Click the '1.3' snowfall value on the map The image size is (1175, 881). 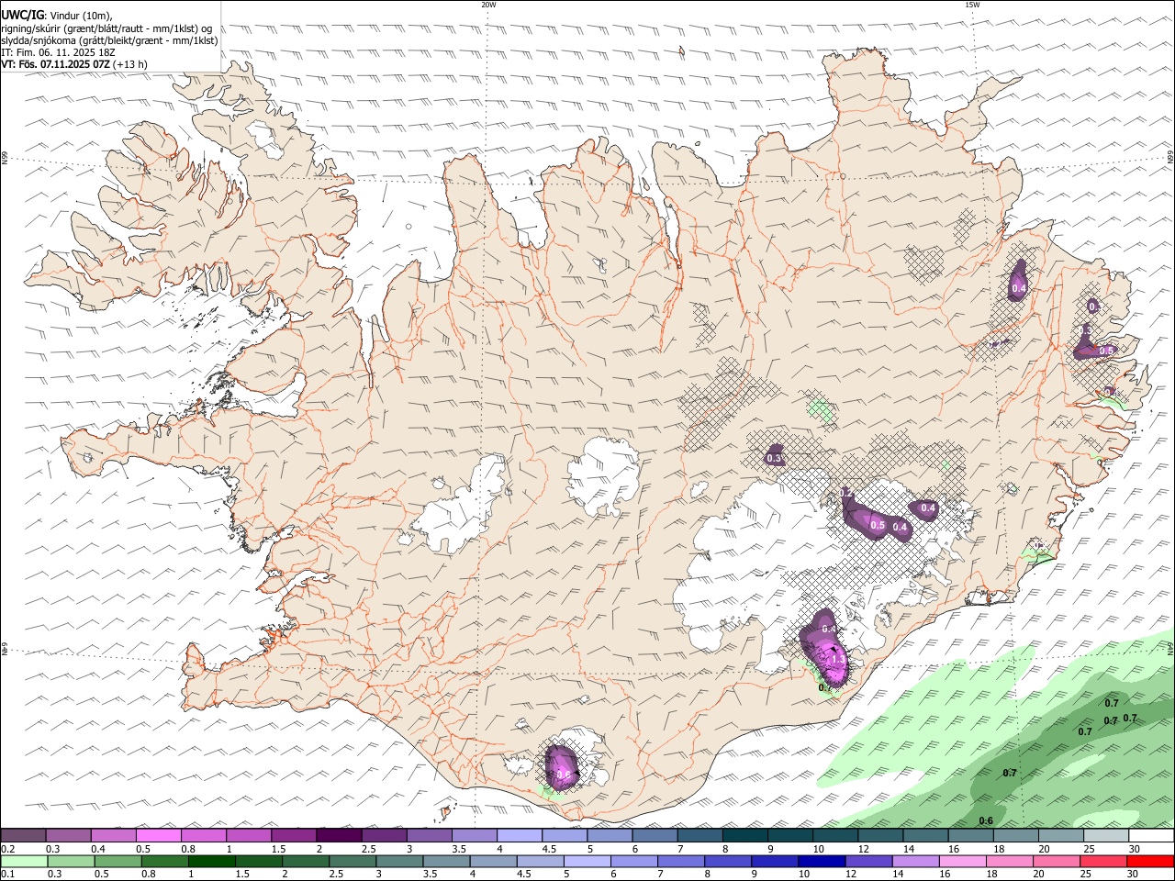point(837,660)
